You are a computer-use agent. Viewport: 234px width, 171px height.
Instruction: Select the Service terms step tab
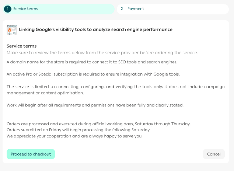[x=59, y=9]
